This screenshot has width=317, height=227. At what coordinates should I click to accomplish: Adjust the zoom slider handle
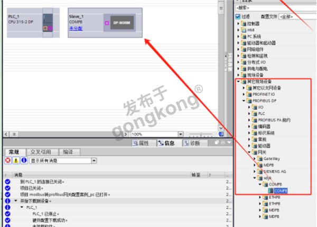(x=201, y=134)
